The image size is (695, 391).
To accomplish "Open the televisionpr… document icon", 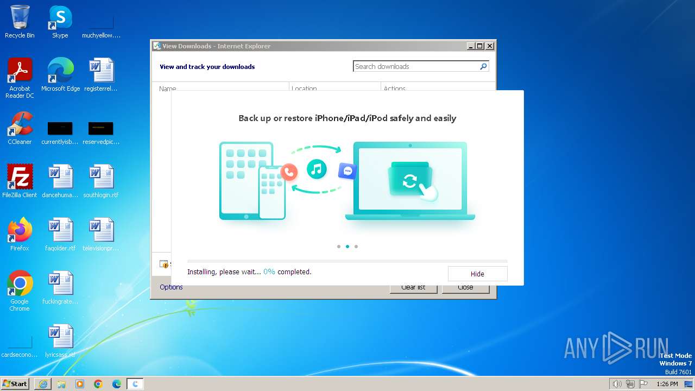I will tap(101, 234).
